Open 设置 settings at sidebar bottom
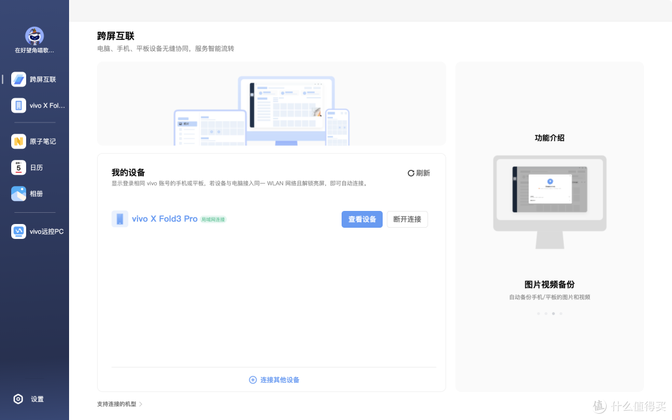Screen dimensions: 672x420 coord(29,399)
